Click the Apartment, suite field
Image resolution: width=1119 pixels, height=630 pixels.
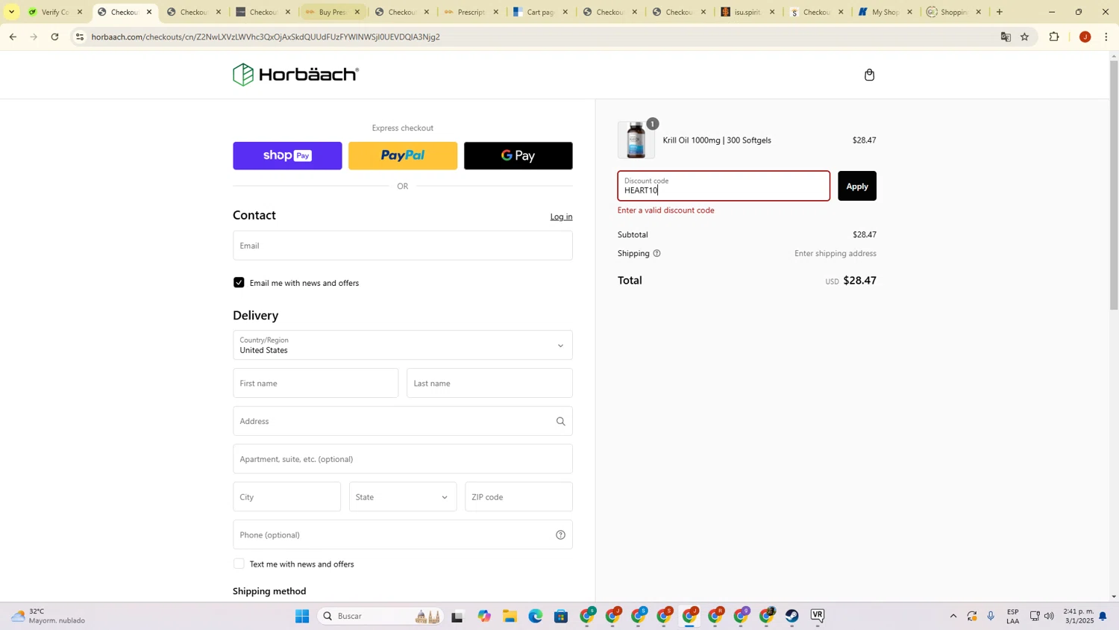click(x=403, y=459)
